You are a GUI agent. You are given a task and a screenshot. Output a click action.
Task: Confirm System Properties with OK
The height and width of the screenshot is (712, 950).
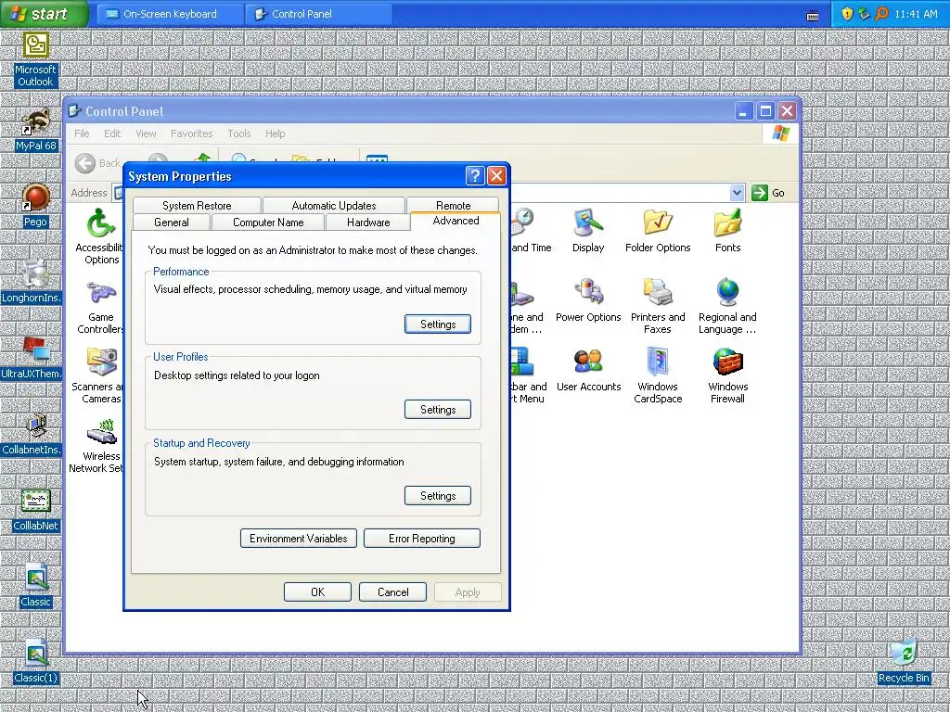tap(317, 591)
